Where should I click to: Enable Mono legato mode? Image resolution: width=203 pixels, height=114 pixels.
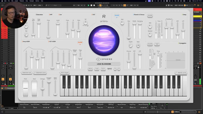[65, 73]
